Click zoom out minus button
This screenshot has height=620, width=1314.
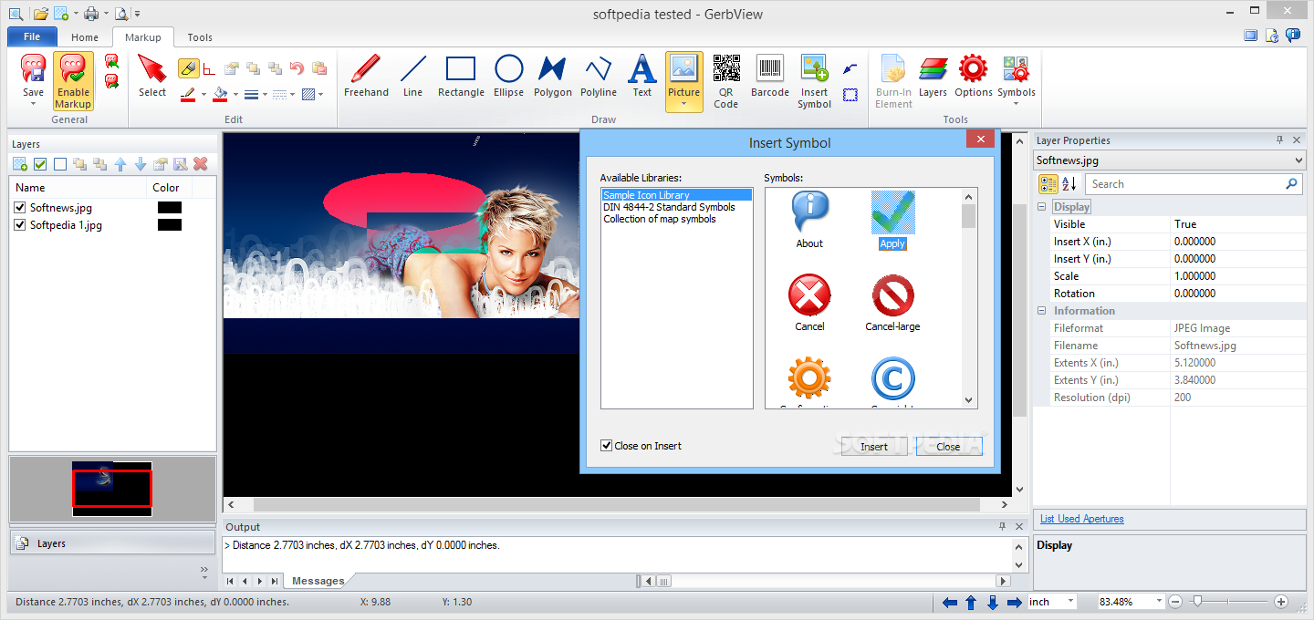click(1175, 602)
